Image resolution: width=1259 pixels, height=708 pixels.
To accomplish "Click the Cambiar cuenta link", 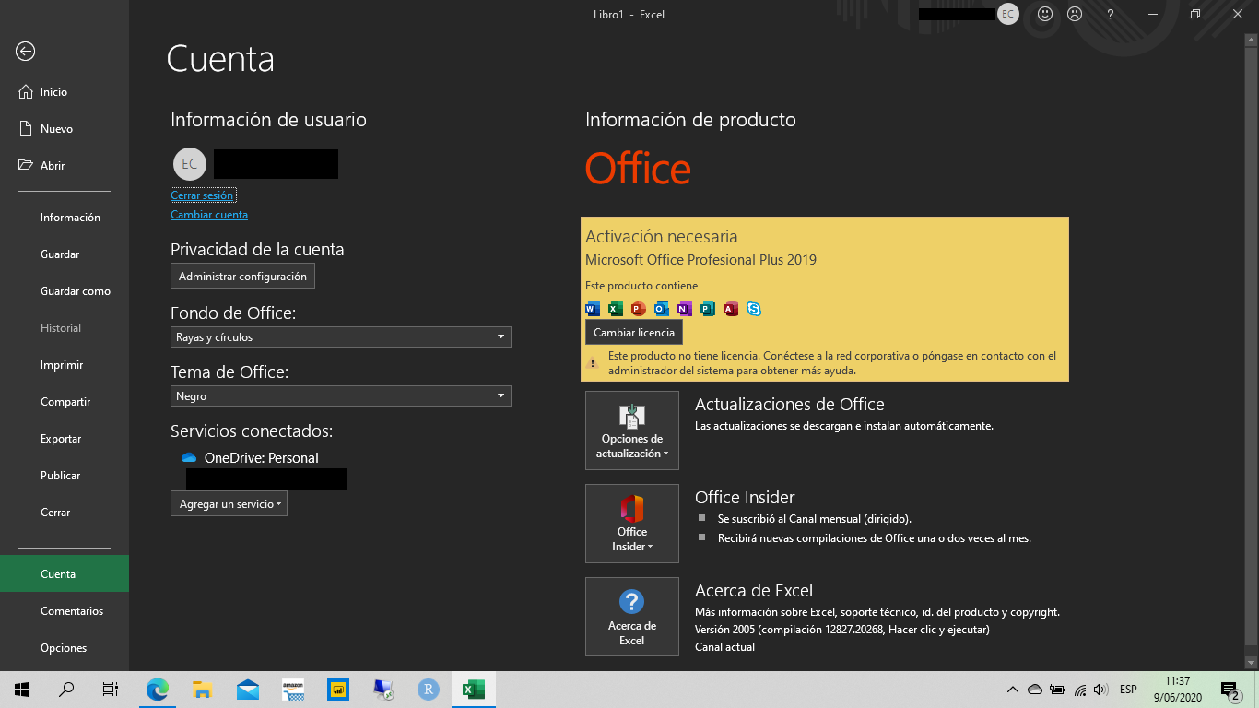I will pos(209,215).
